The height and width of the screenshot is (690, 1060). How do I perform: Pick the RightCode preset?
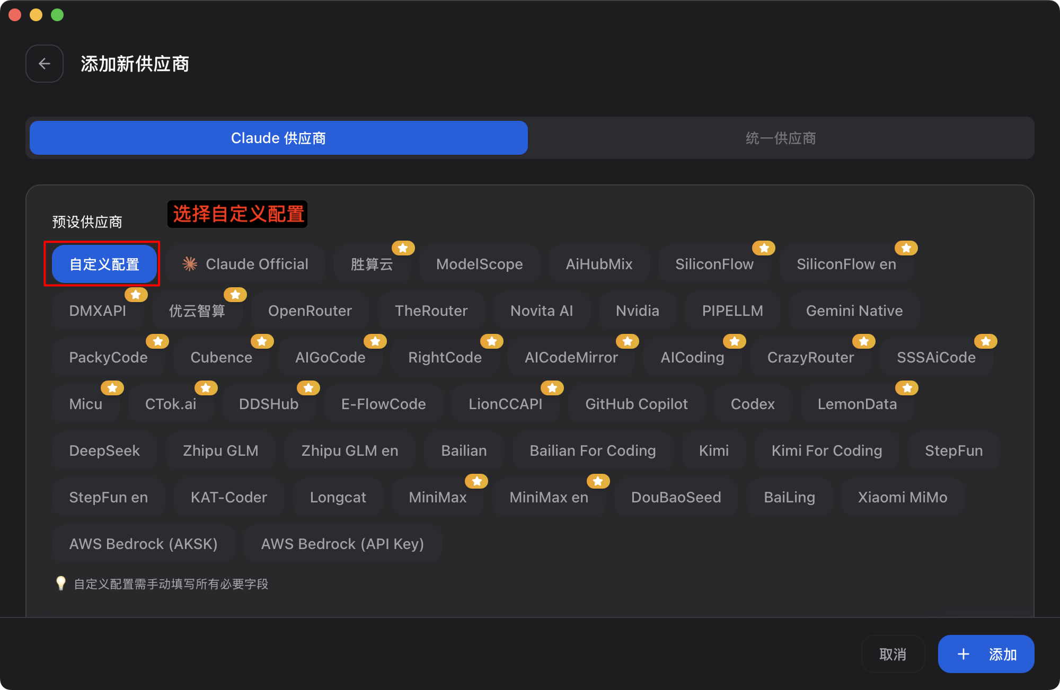coord(445,357)
